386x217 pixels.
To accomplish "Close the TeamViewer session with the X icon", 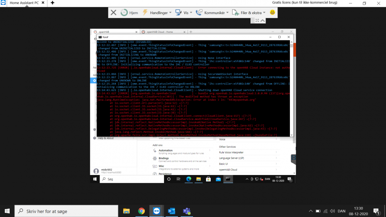I will pyautogui.click(x=113, y=13).
